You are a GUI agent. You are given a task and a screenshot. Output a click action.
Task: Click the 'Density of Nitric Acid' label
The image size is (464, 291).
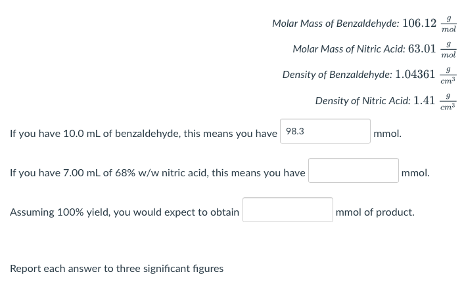click(x=363, y=101)
